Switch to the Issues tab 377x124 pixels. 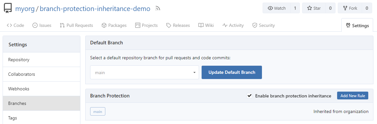tap(42, 25)
